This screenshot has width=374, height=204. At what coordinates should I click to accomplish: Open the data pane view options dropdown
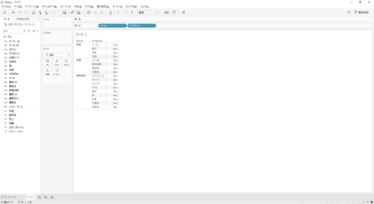coord(35,31)
